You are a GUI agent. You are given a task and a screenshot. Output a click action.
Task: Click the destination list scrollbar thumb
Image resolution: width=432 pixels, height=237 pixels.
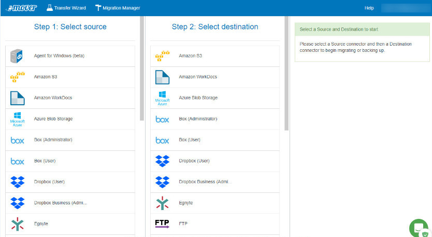point(286,73)
